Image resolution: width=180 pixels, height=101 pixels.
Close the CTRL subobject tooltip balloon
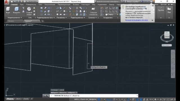pos(153,6)
